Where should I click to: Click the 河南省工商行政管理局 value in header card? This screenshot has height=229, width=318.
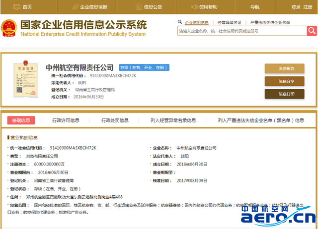(95, 90)
